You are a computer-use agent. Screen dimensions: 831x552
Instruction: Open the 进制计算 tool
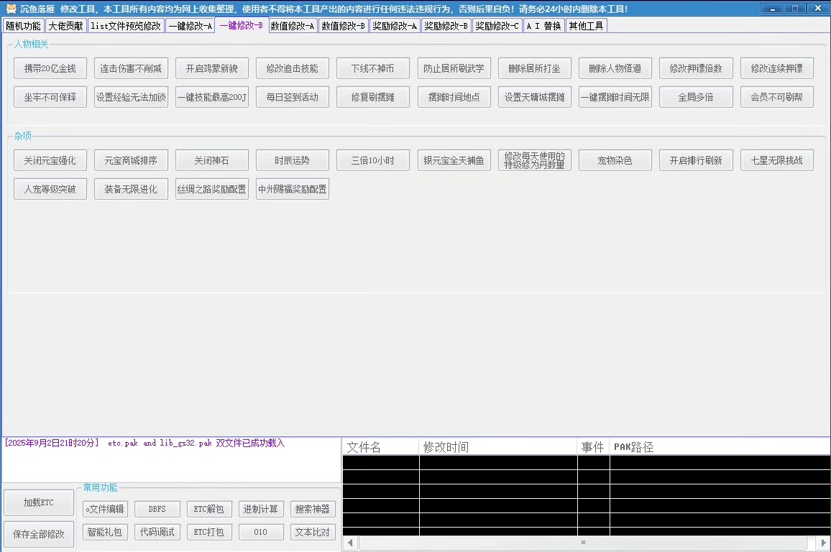point(261,509)
